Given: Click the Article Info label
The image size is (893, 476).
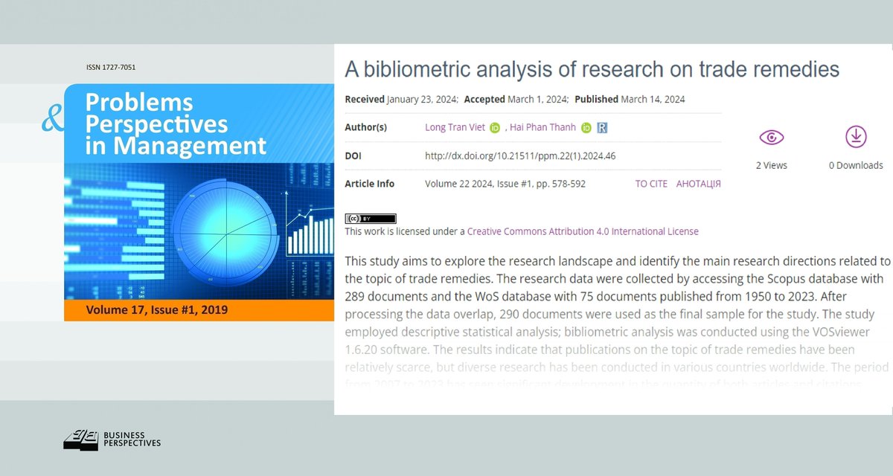Looking at the screenshot, I should click(370, 184).
